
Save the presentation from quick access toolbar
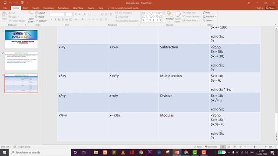5,3
